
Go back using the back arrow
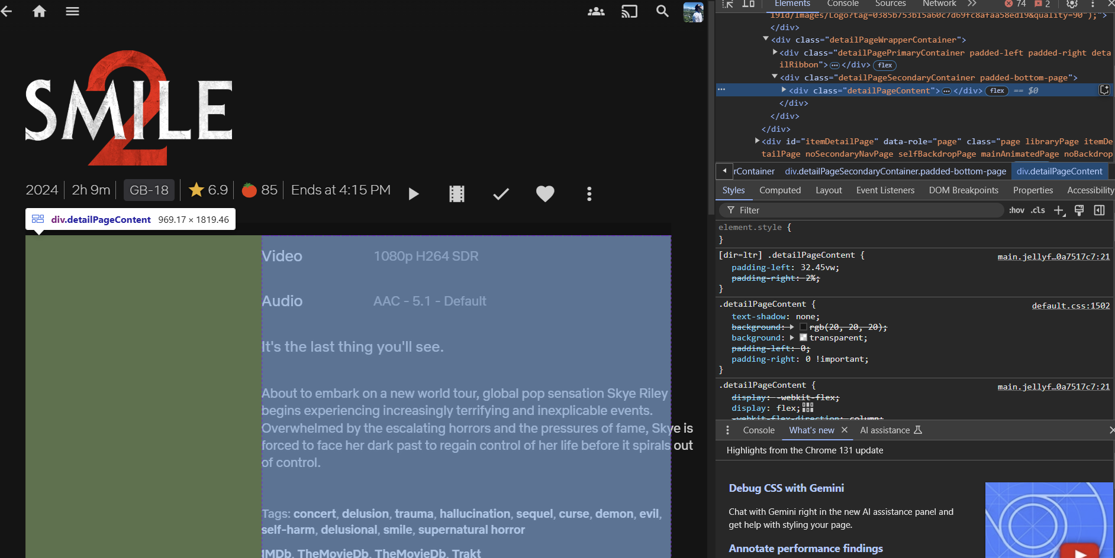(x=7, y=11)
